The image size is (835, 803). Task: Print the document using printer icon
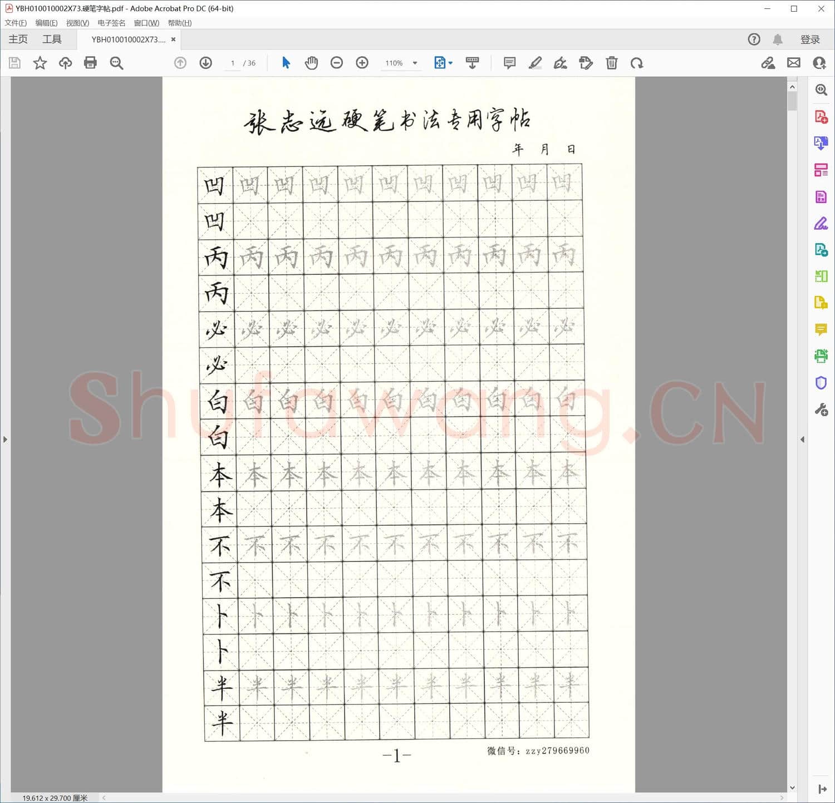coord(90,63)
